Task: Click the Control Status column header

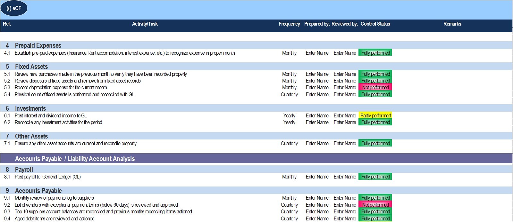Action: (375, 24)
